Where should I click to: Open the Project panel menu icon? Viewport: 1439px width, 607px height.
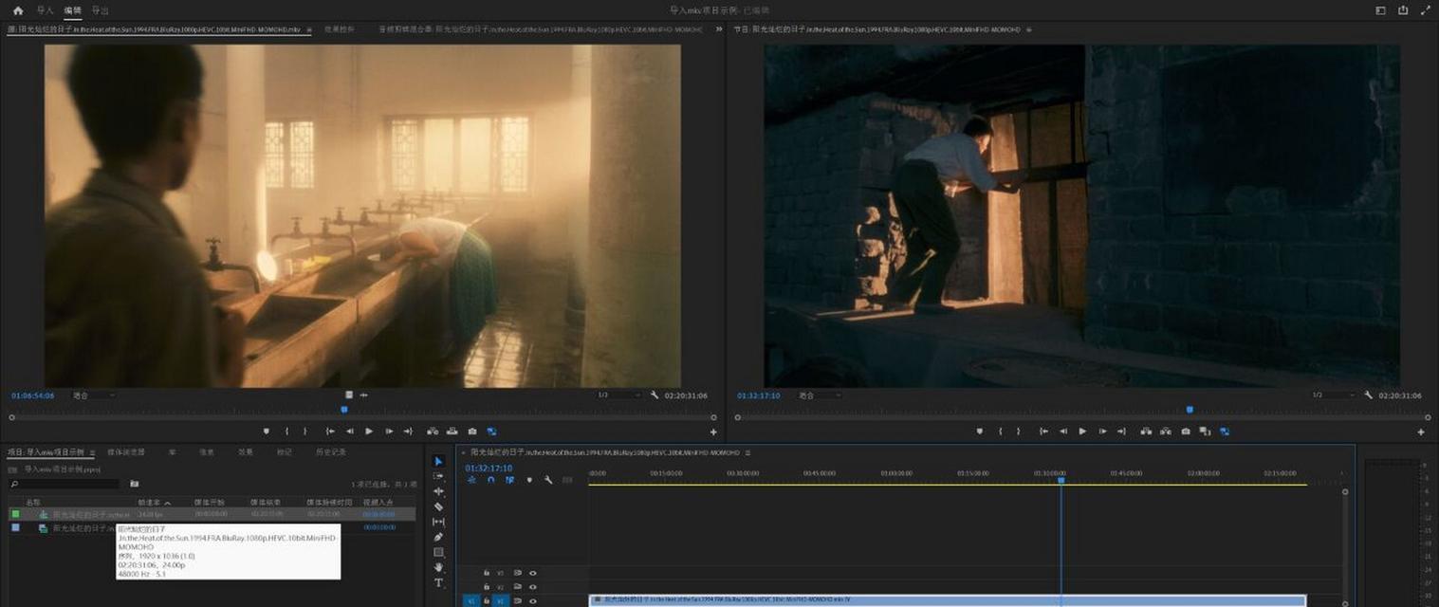(92, 452)
